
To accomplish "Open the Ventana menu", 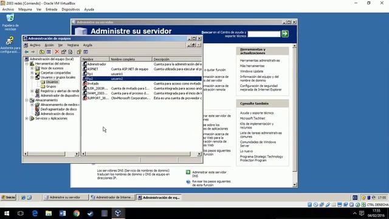I will [x=73, y=45].
